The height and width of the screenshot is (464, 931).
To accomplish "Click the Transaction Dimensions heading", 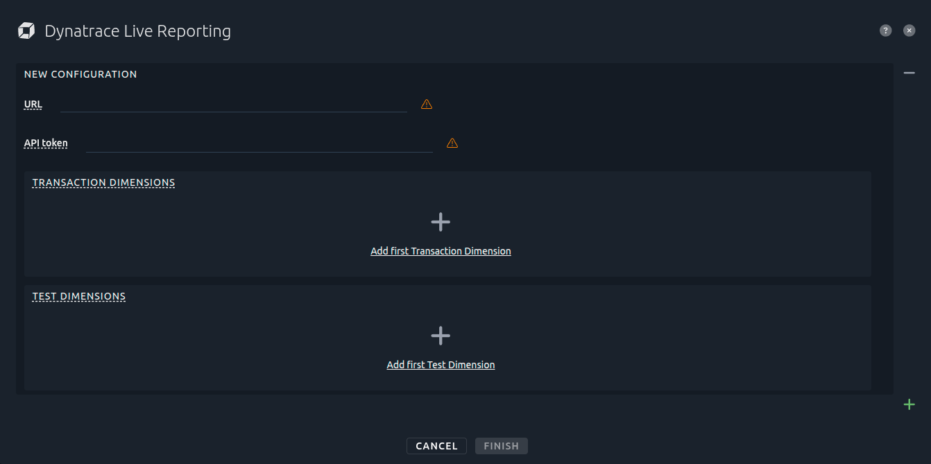I will pyautogui.click(x=103, y=183).
